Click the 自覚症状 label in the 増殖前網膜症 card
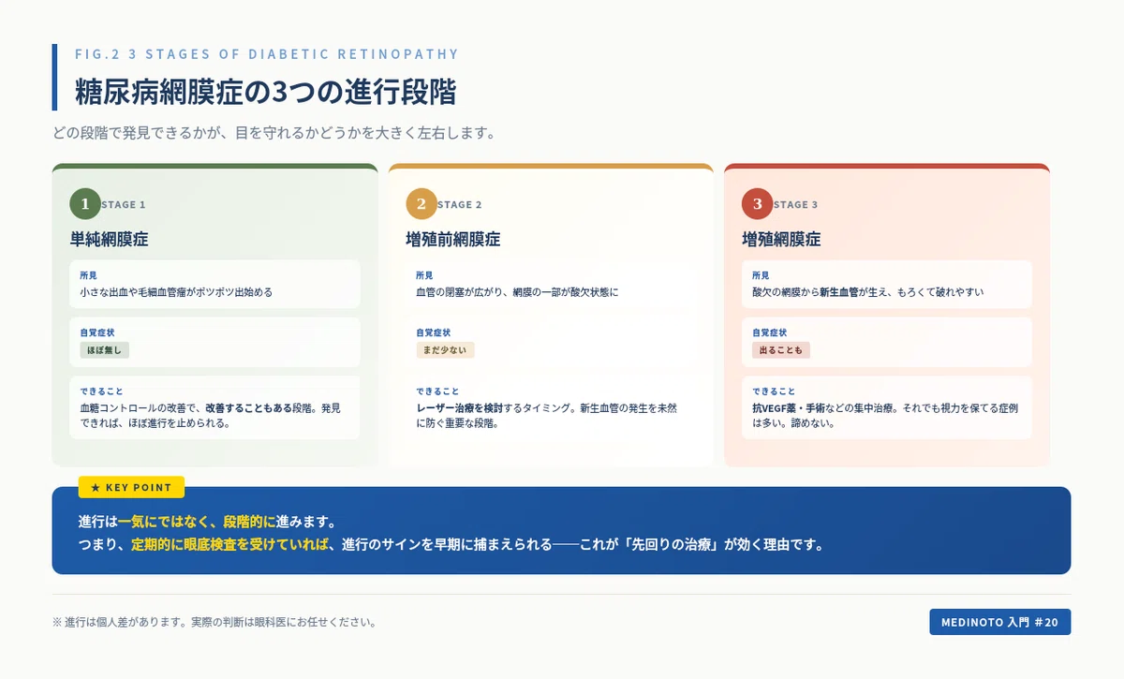Image resolution: width=1124 pixels, height=679 pixels. pyautogui.click(x=433, y=332)
